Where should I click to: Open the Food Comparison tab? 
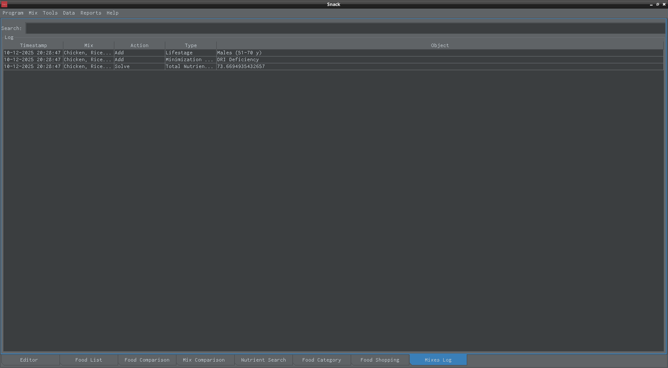click(x=147, y=360)
